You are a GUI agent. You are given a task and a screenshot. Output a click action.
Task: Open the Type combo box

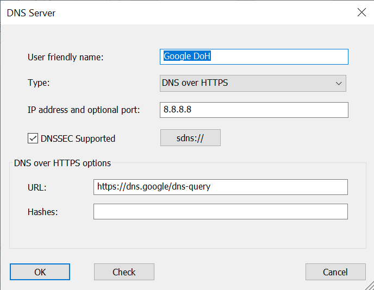253,83
